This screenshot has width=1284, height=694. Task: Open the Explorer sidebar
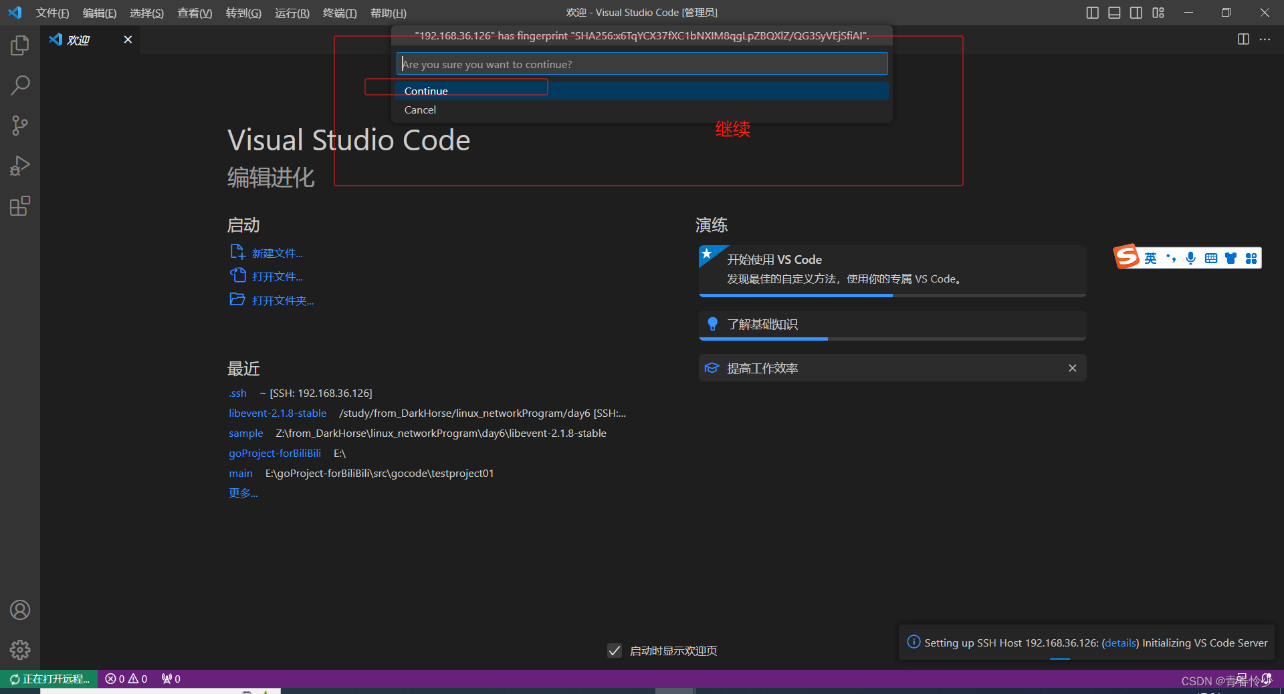[x=19, y=45]
